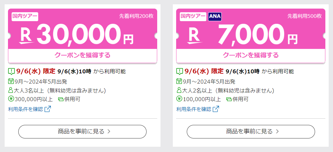This screenshot has width=333, height=152.
Task: Click the person icon by 大人2名以上
Action: pyautogui.click(x=179, y=90)
